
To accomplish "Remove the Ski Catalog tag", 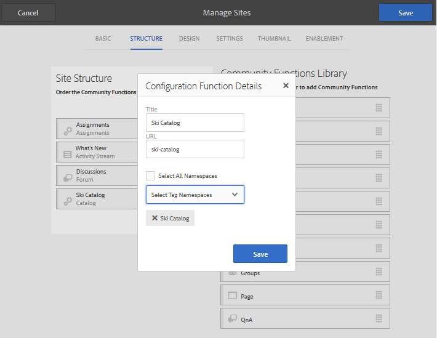I will [x=154, y=218].
